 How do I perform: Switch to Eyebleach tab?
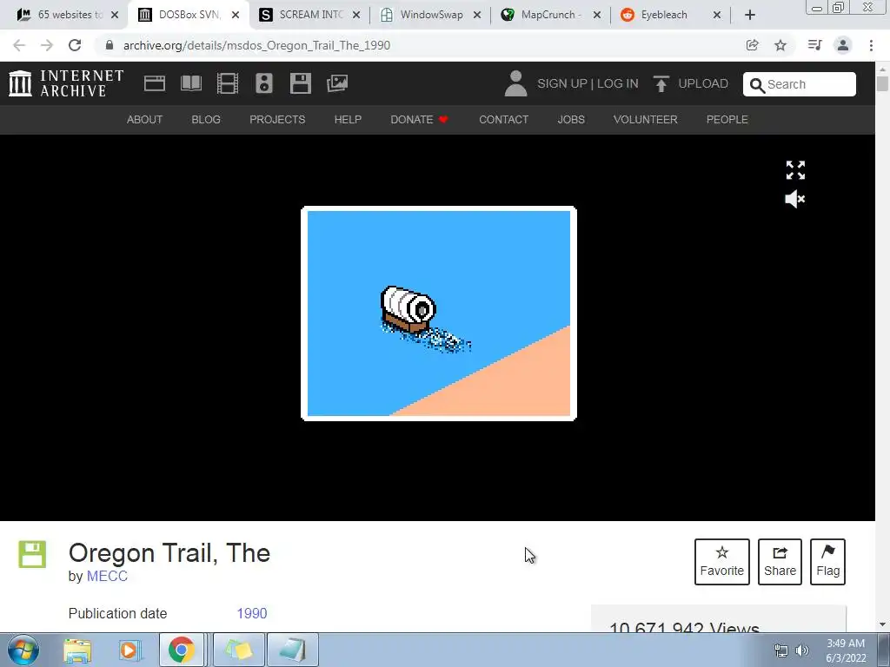(671, 15)
